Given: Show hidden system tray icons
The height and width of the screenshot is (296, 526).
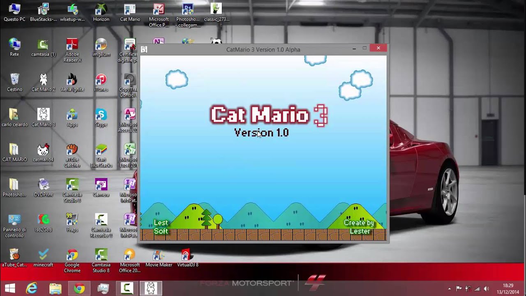Looking at the screenshot, I should pyautogui.click(x=449, y=289).
